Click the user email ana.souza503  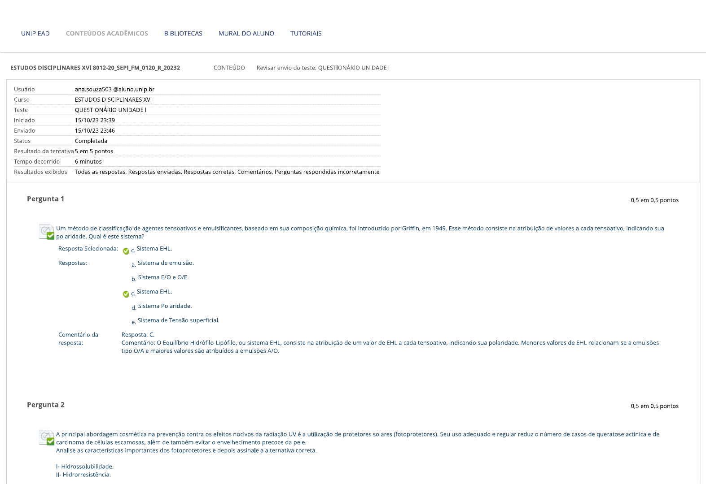114,90
